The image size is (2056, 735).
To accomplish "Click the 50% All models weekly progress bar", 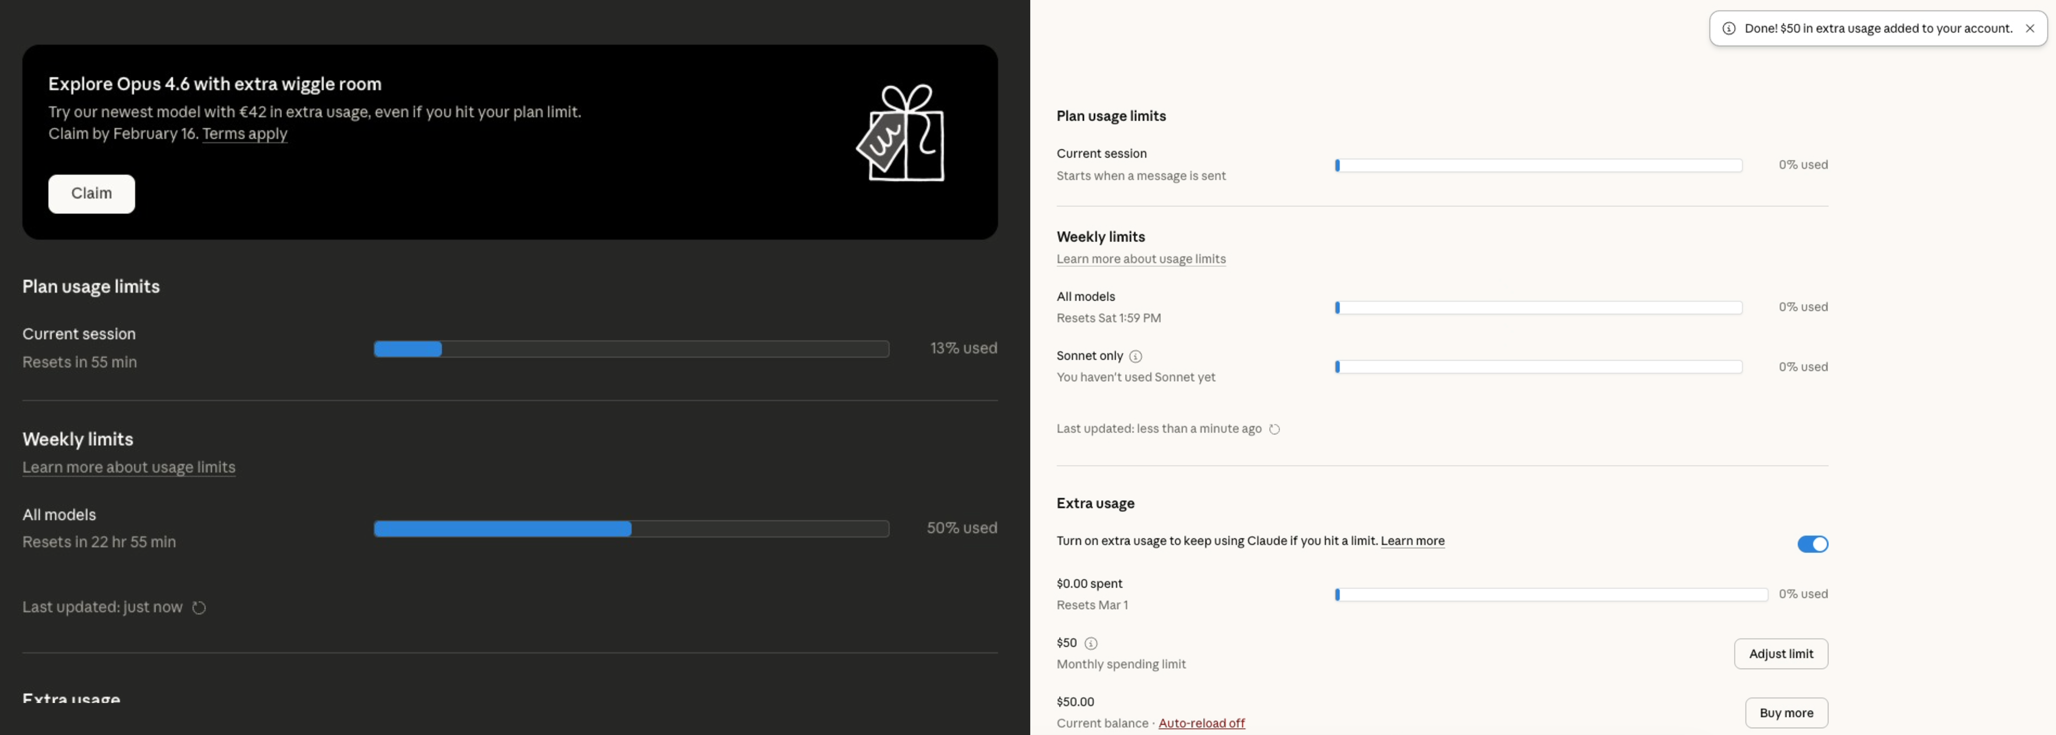I will coord(630,529).
